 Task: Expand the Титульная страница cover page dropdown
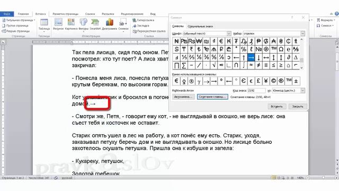tap(34, 20)
